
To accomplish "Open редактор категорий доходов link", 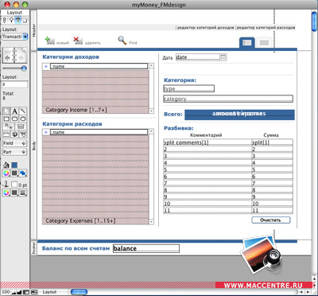I will coord(206,28).
